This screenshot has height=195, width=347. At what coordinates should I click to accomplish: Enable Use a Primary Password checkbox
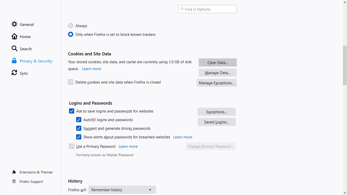tap(72, 147)
